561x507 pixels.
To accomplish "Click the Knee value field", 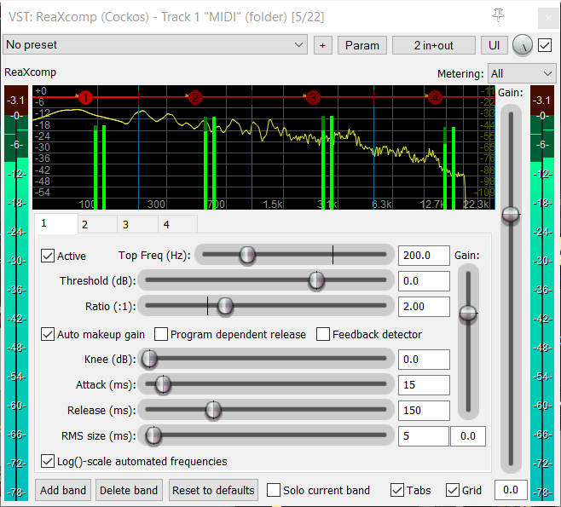I will coord(424,360).
